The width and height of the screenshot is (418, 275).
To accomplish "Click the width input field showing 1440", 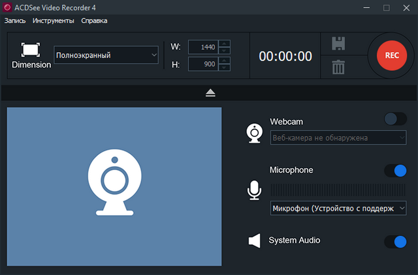I will (204, 47).
